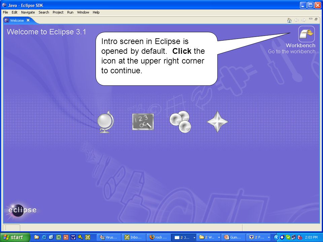Open the Overview globe icon

tap(105, 122)
